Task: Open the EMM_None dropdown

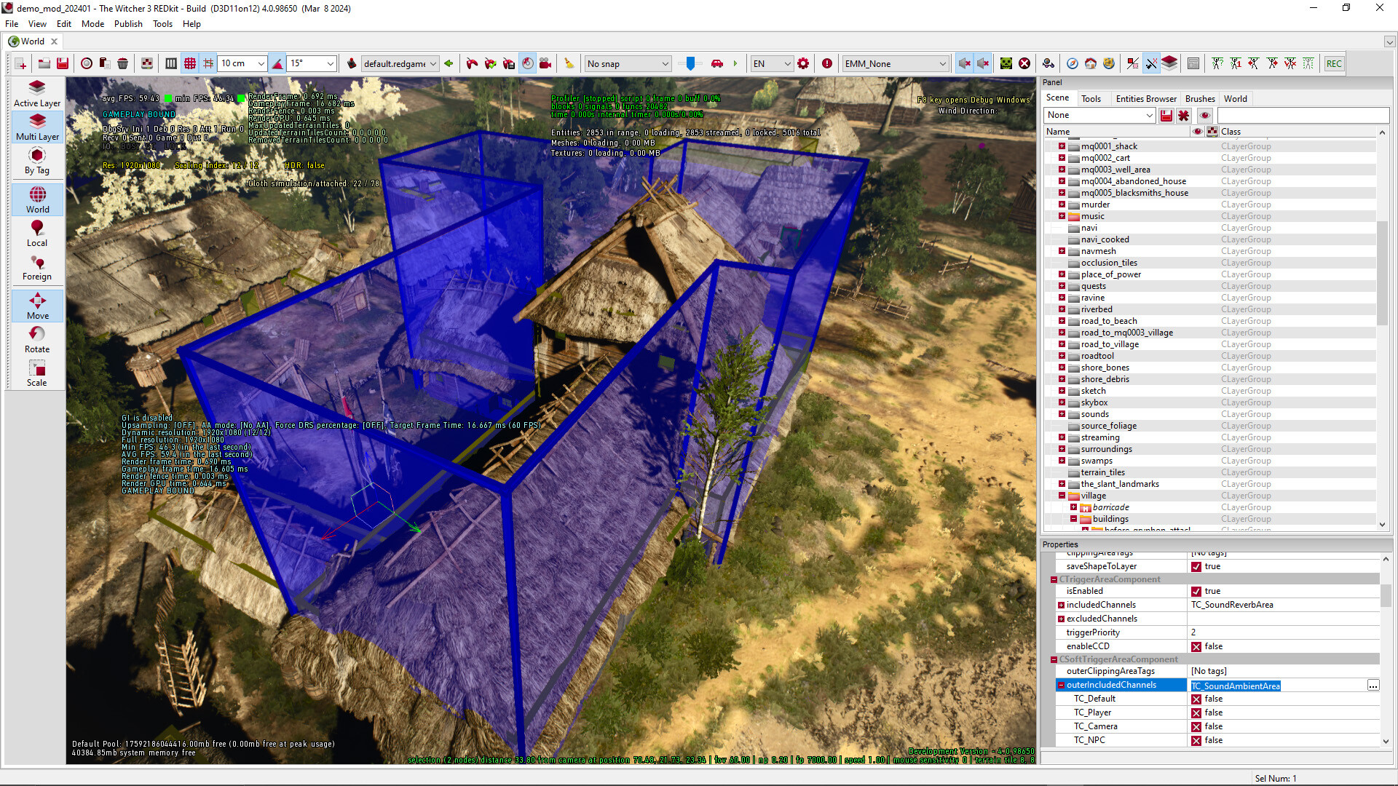Action: point(895,63)
